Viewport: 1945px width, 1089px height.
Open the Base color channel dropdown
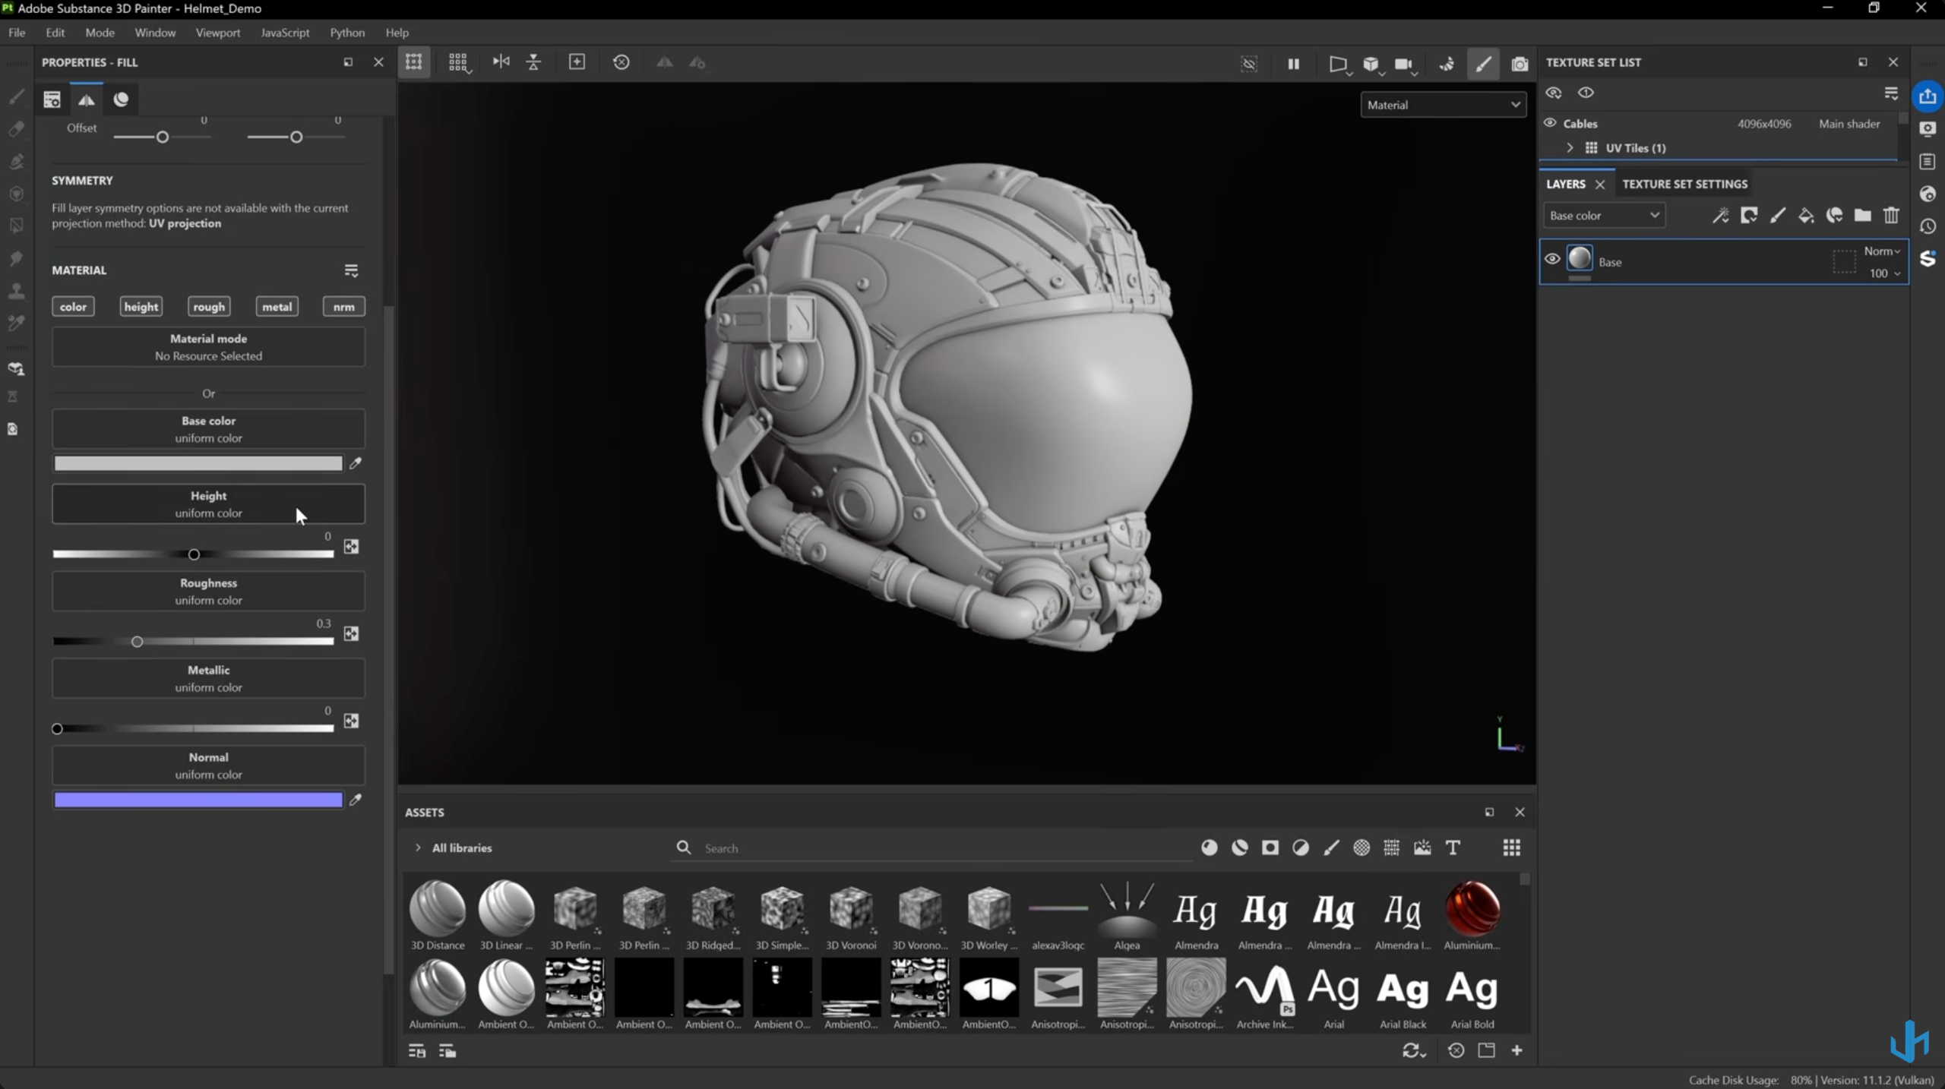coord(1603,216)
